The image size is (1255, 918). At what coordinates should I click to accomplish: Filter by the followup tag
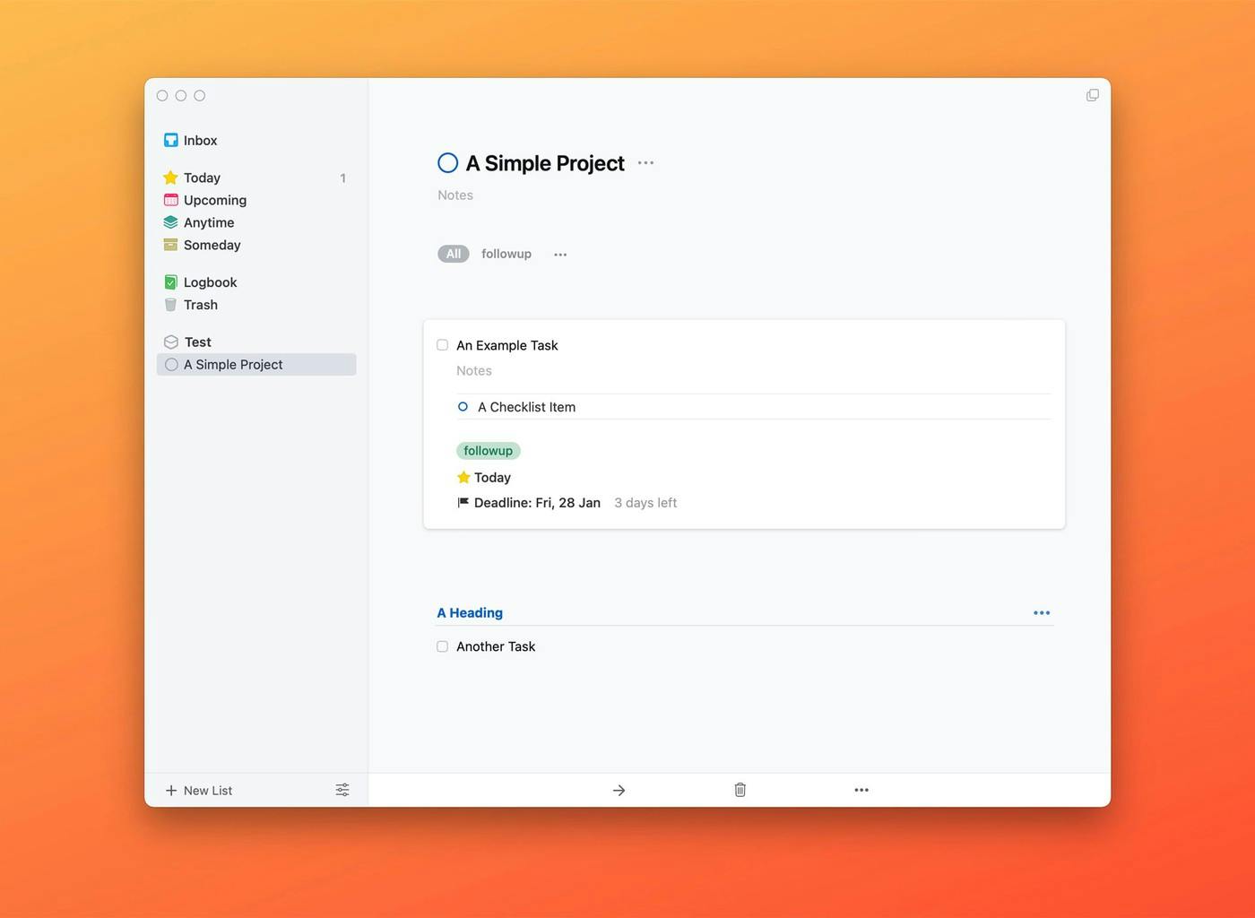(x=506, y=254)
